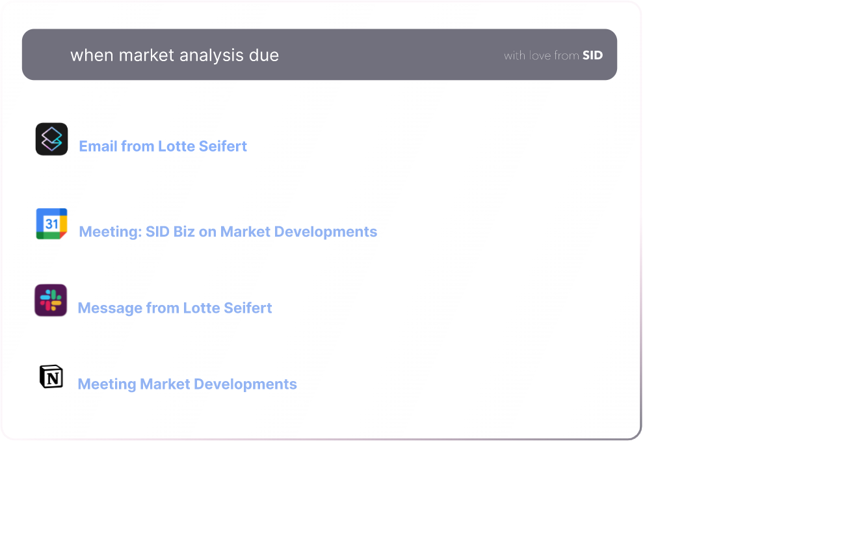Place cursor after 'due' in search query
Viewport: 842px width, 541px height.
tap(280, 55)
